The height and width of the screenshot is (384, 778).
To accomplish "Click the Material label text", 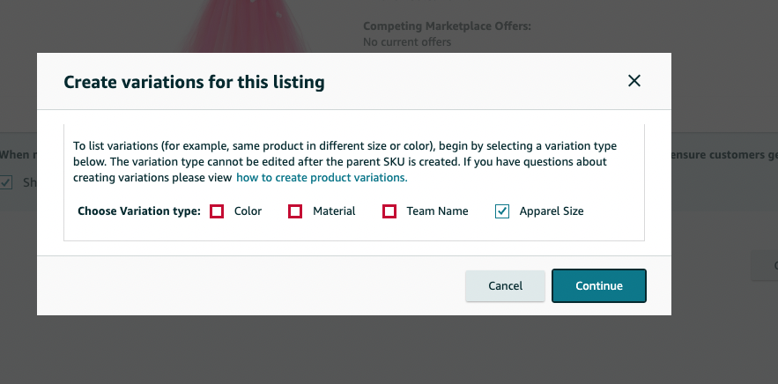I will tap(334, 211).
